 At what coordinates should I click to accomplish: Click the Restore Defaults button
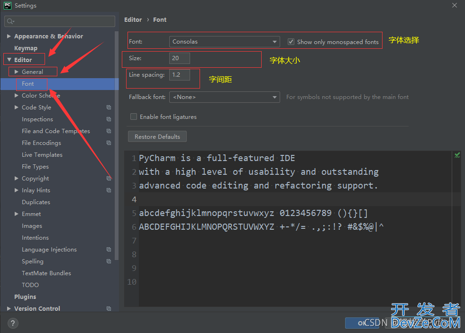coord(157,136)
